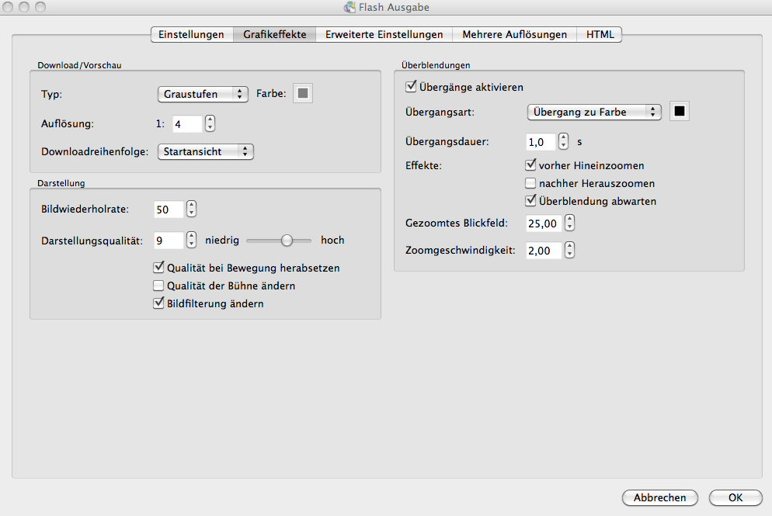Switch to the Einstellungen tab

[191, 34]
